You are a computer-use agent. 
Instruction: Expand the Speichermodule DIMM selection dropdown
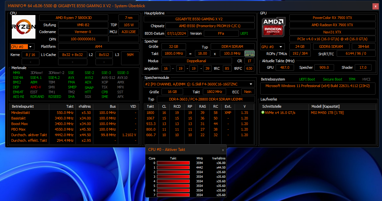coord(251,84)
